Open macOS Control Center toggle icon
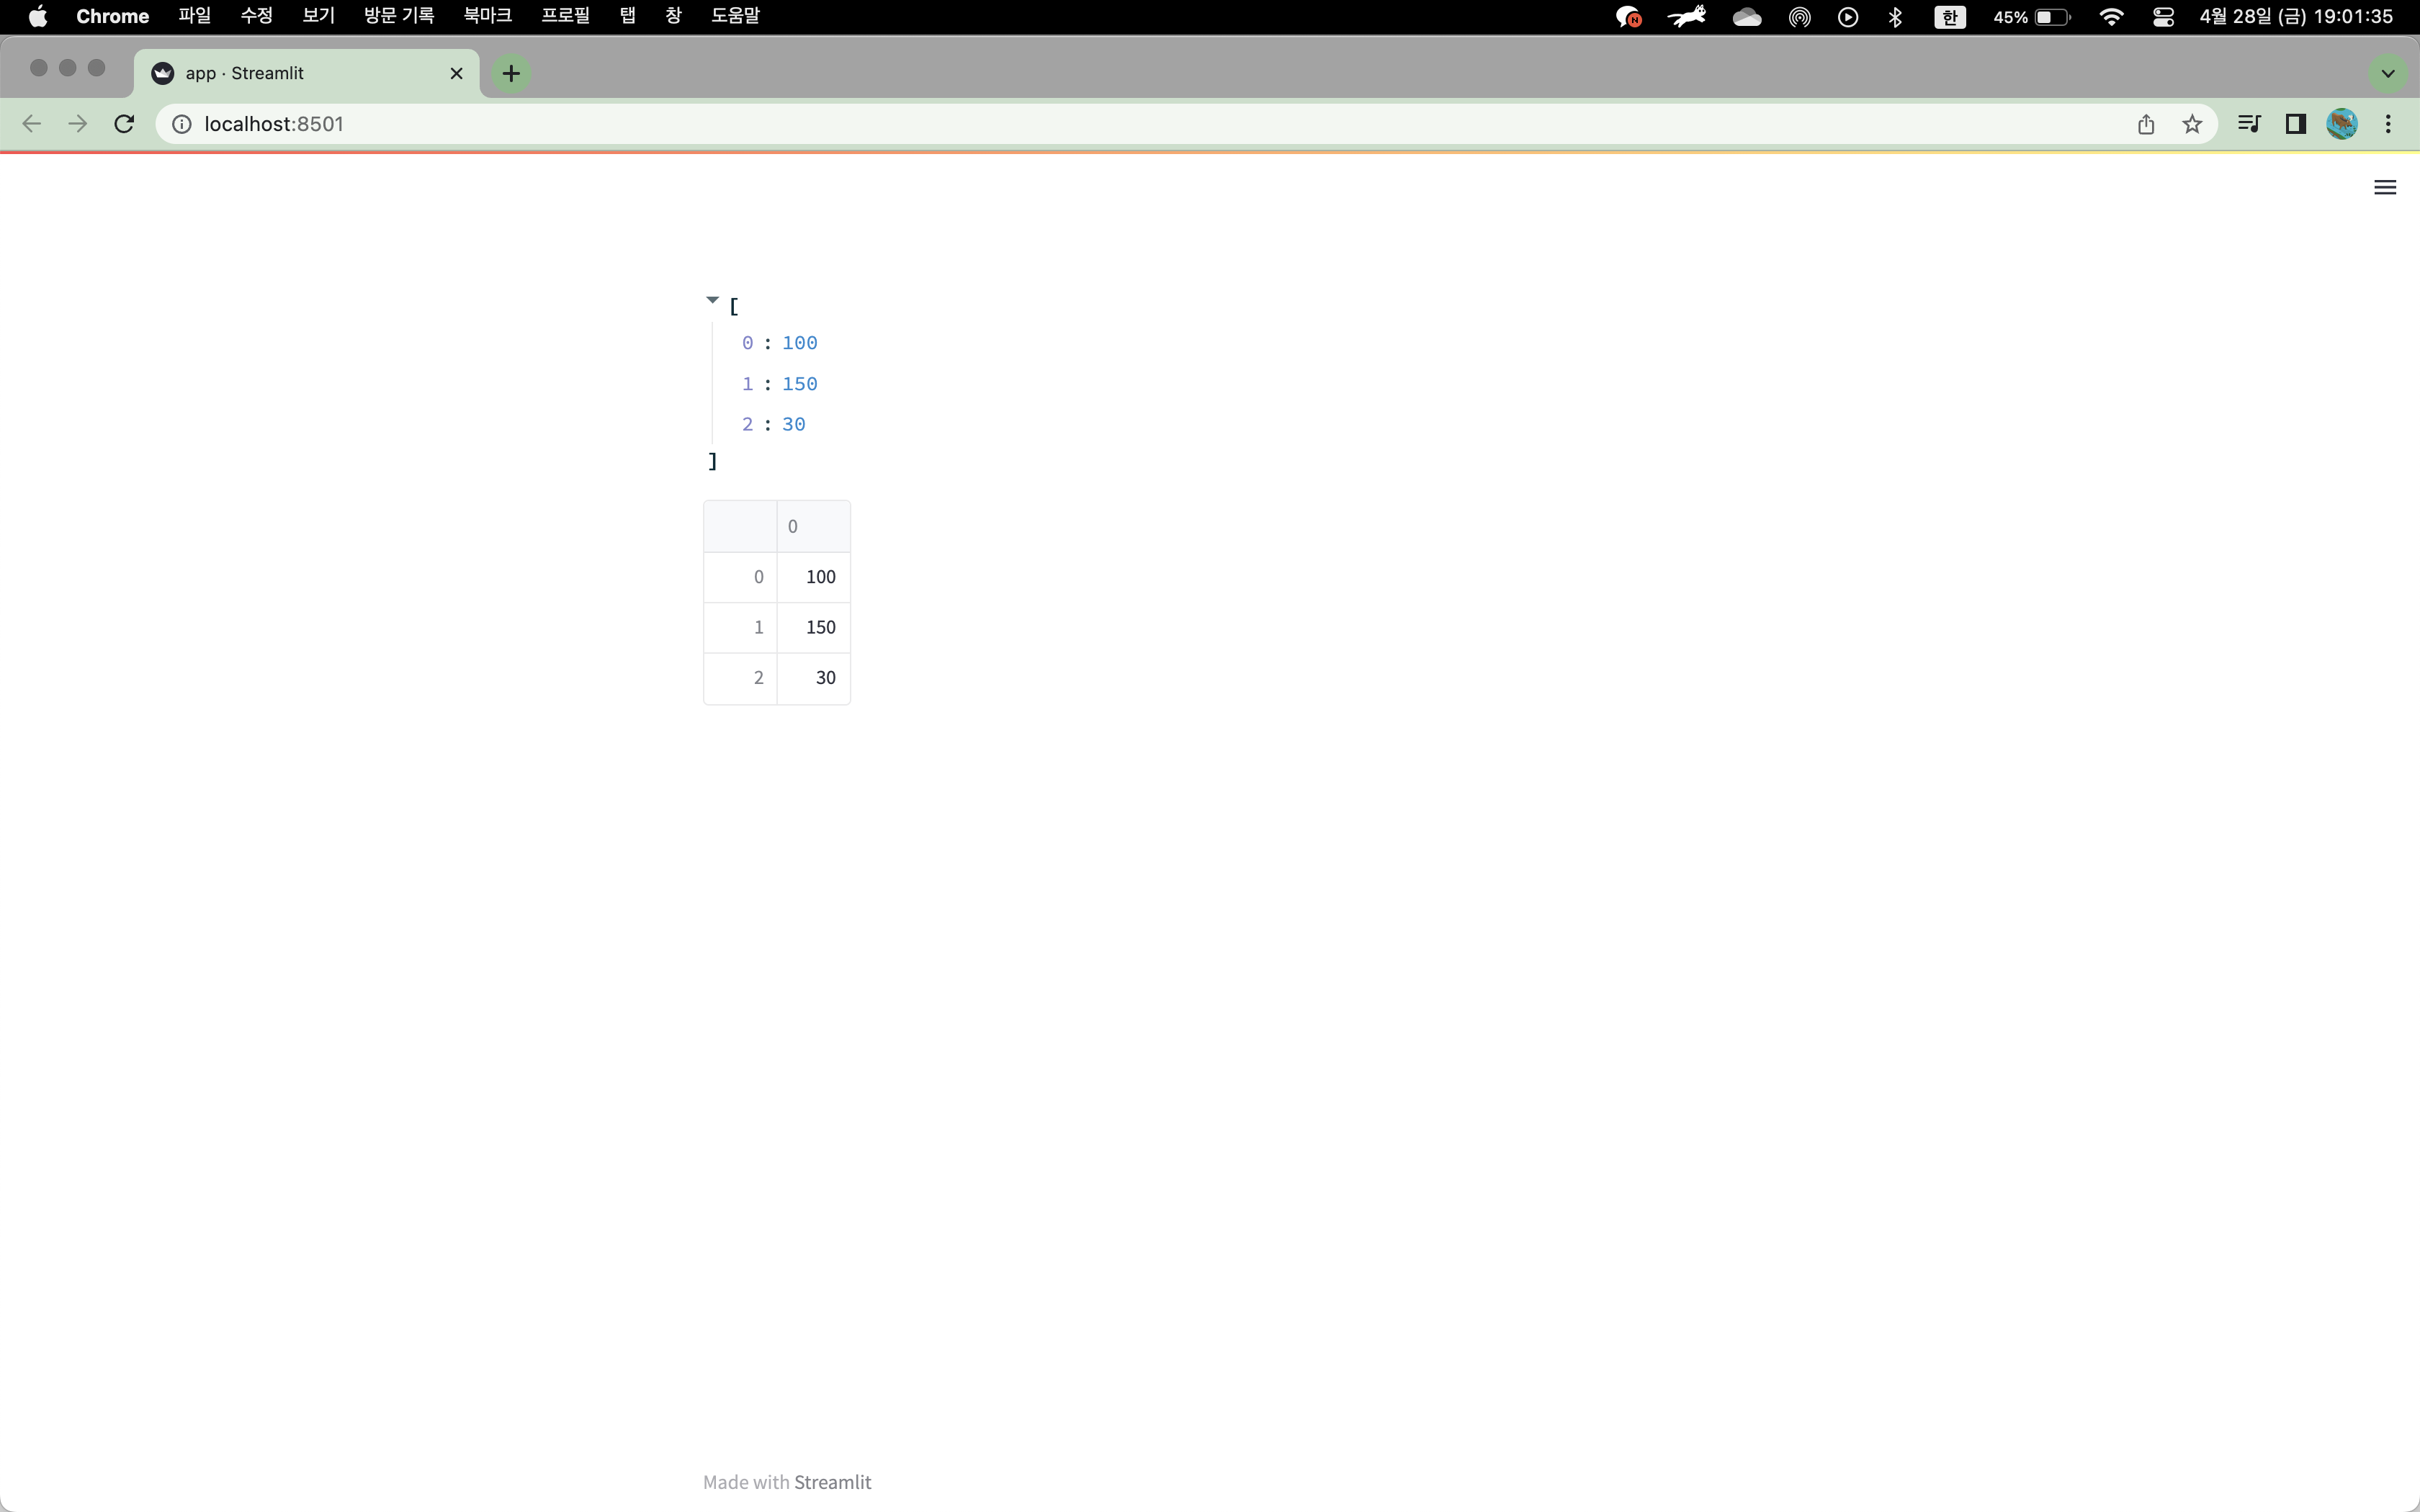The width and height of the screenshot is (2420, 1512). click(2163, 17)
